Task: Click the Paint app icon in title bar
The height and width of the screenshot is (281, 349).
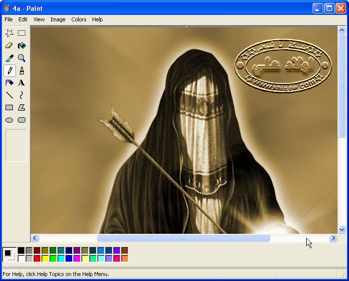Action: coord(6,8)
